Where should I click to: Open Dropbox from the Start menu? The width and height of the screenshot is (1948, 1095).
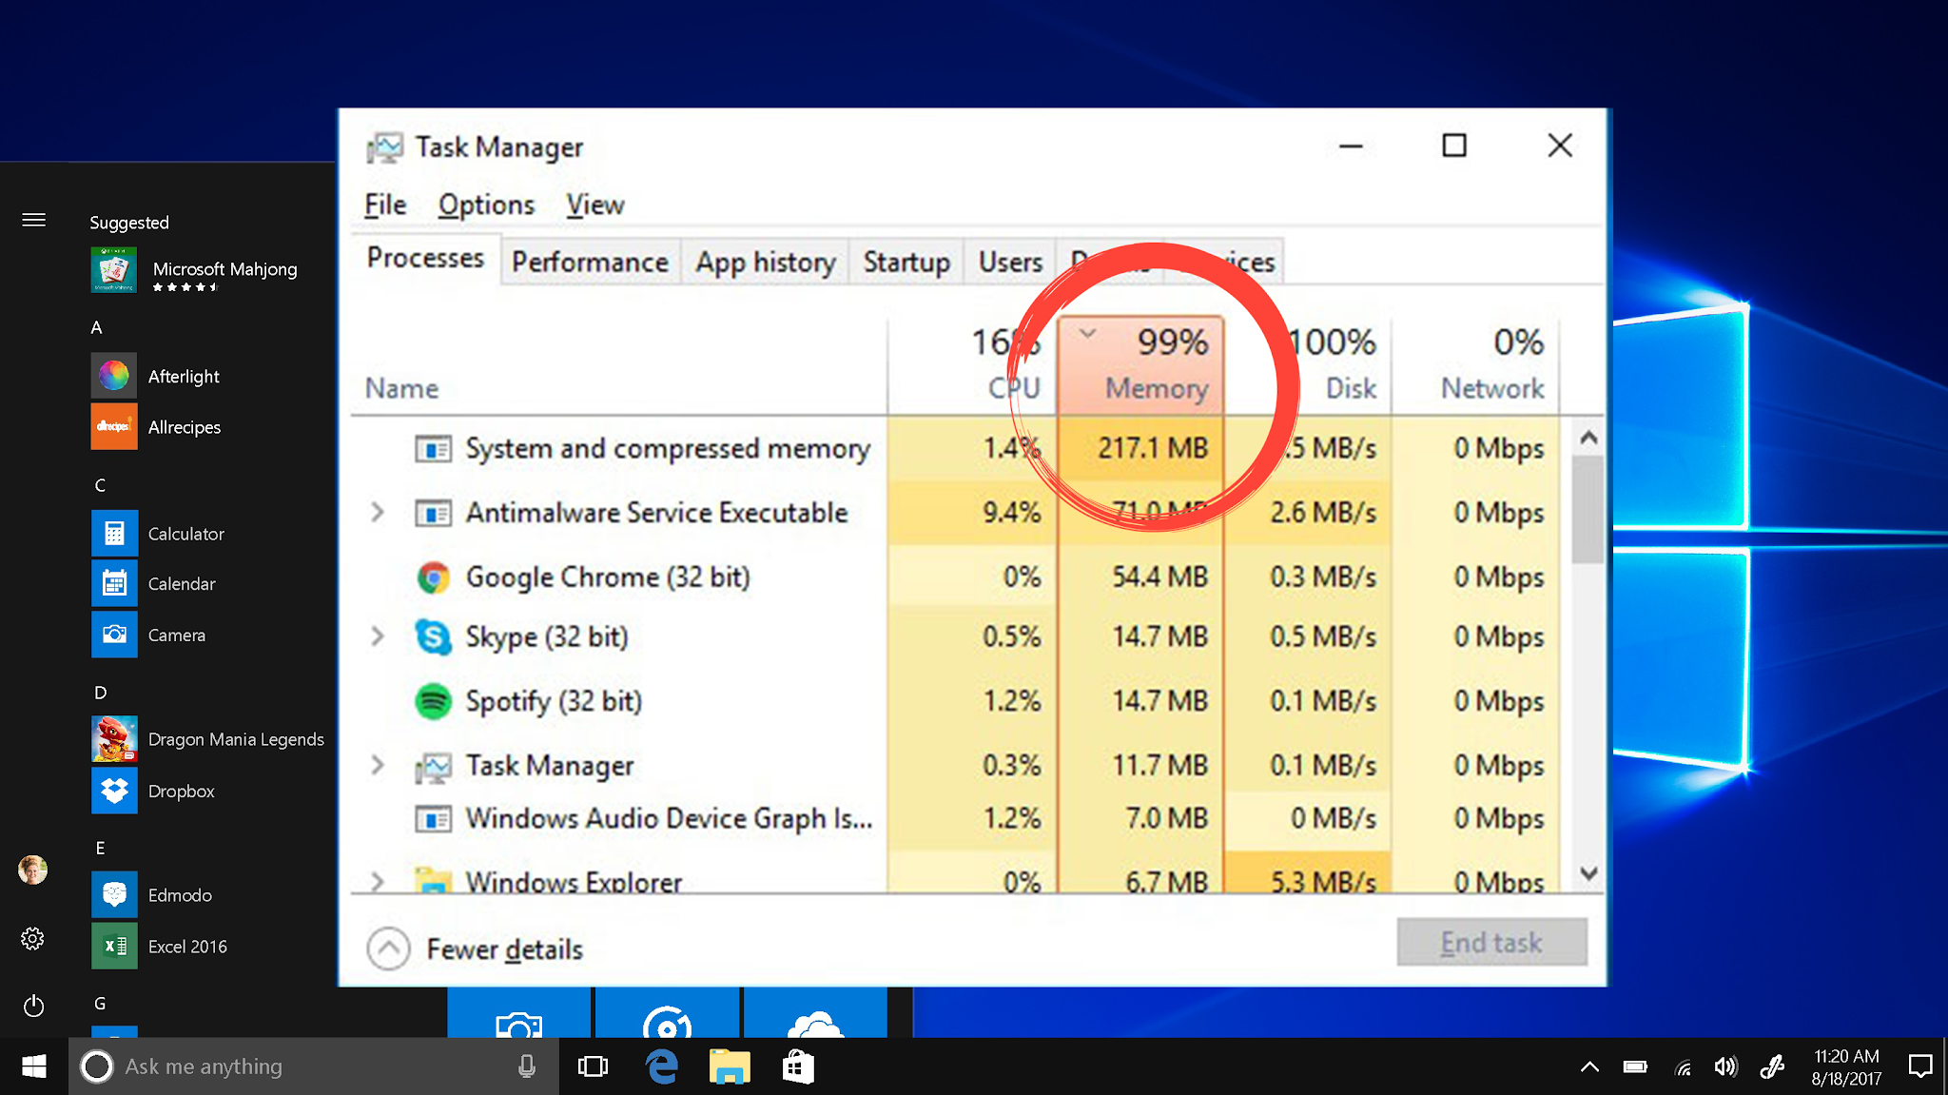pos(181,791)
